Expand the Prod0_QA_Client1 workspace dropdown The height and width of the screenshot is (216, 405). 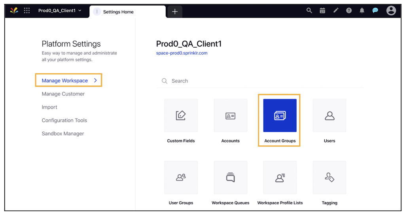60,11
